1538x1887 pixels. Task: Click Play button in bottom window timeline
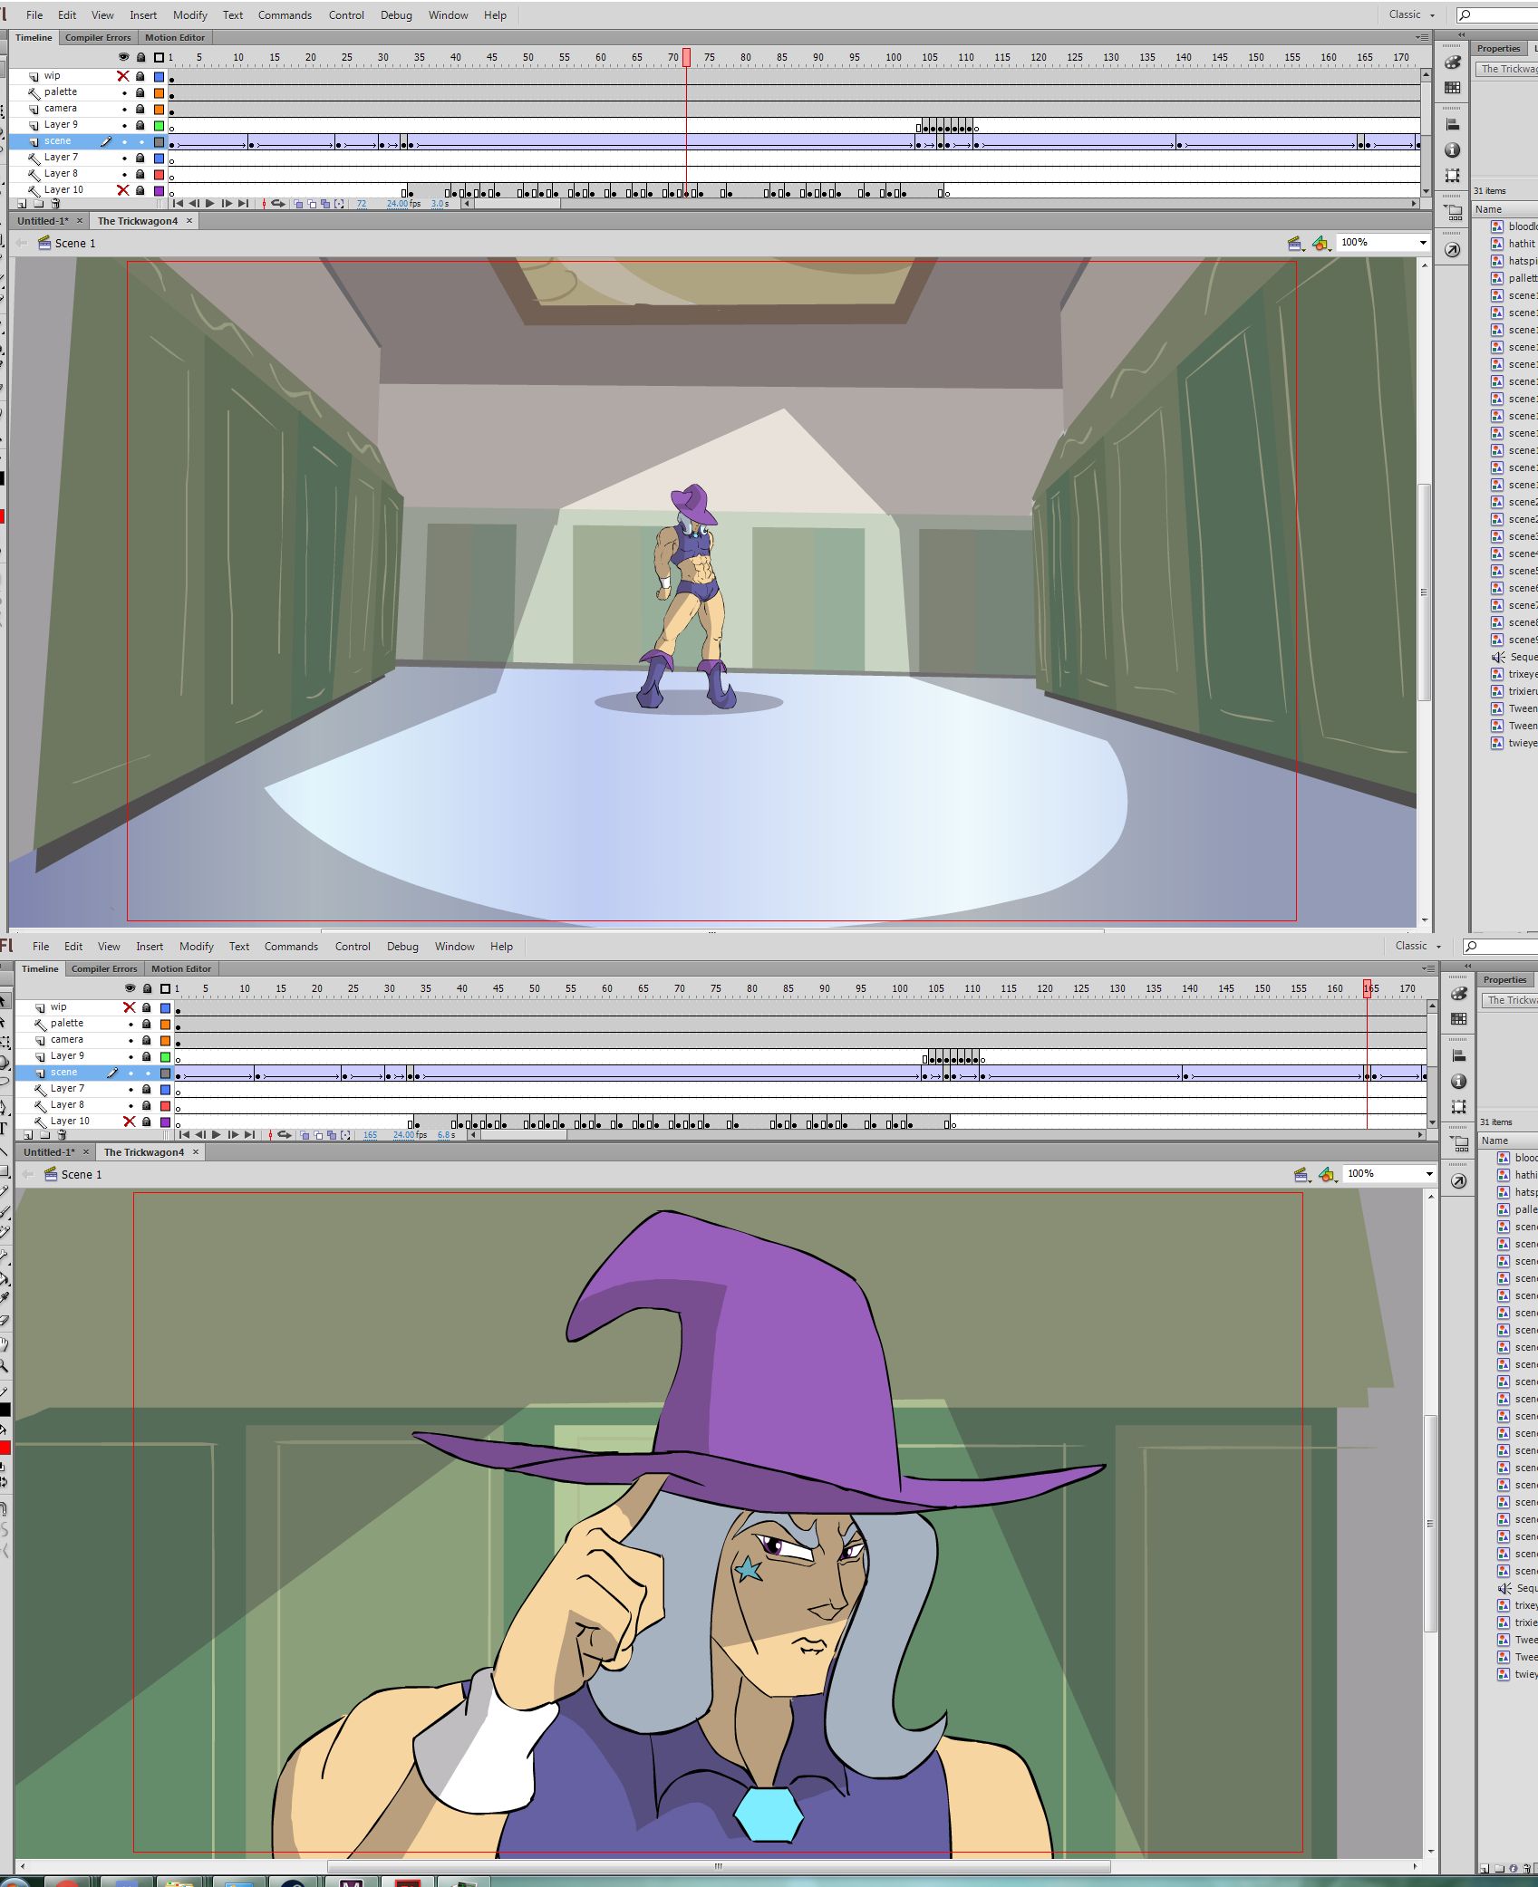click(217, 1135)
